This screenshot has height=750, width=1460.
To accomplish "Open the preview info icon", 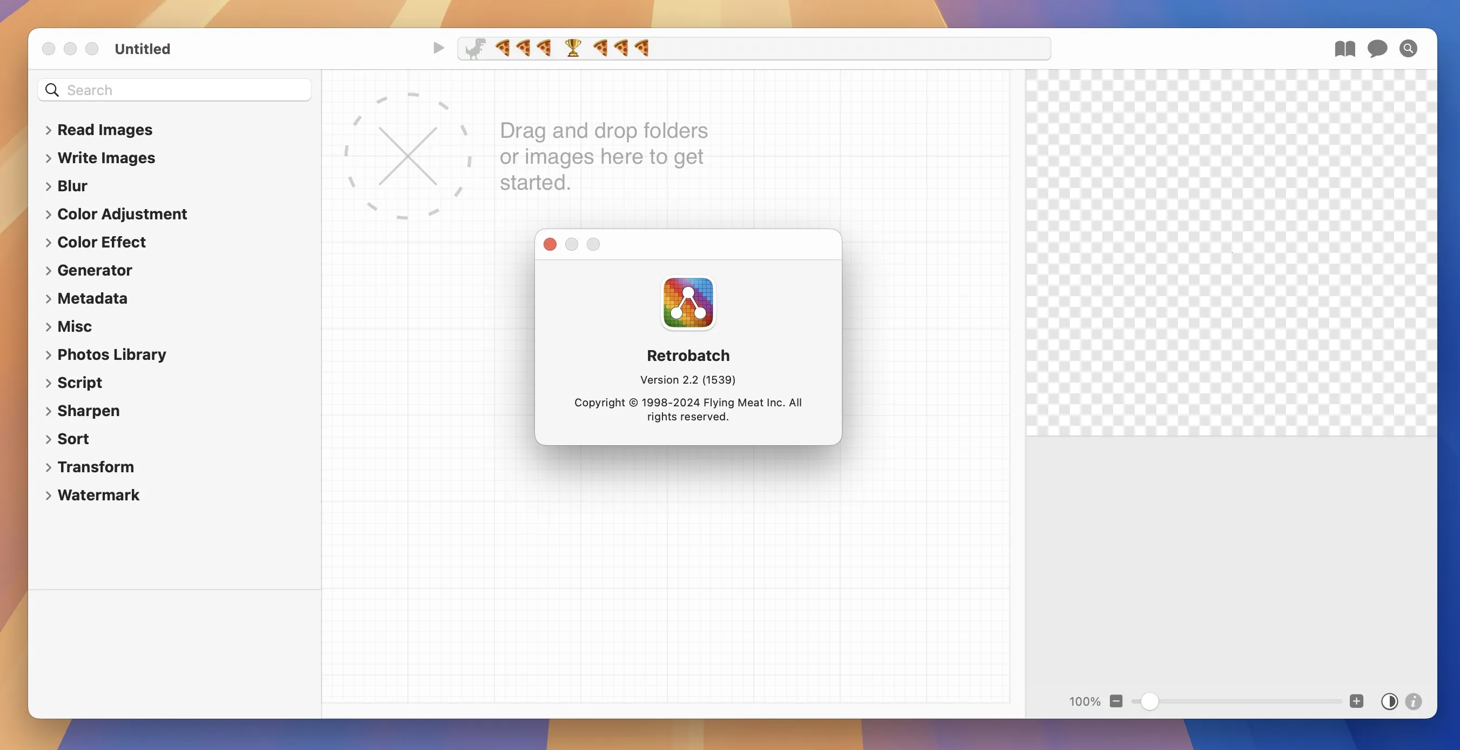I will point(1414,701).
